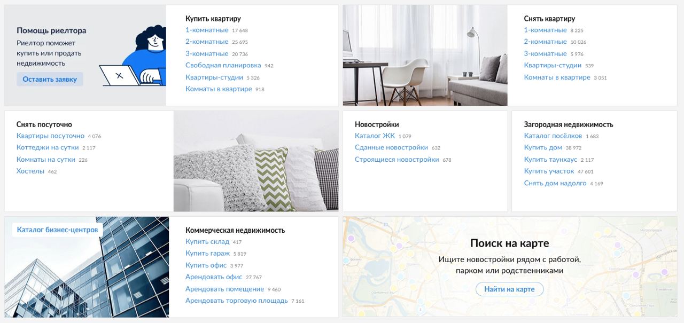The width and height of the screenshot is (684, 323).
Task: Open the 'Каталог бизнес-центров' label
Action: tap(58, 230)
